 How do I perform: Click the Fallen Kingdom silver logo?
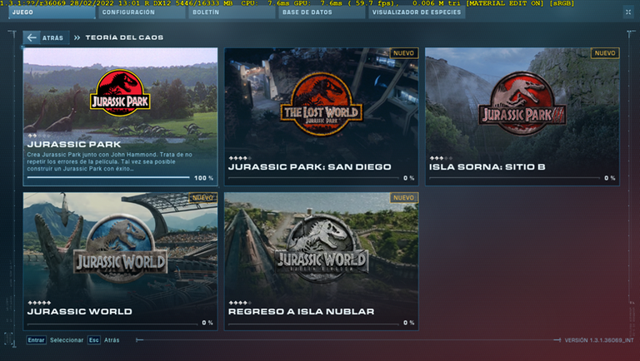pyautogui.click(x=322, y=249)
